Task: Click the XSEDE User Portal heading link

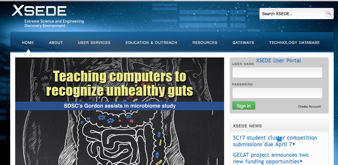Action: click(x=278, y=60)
